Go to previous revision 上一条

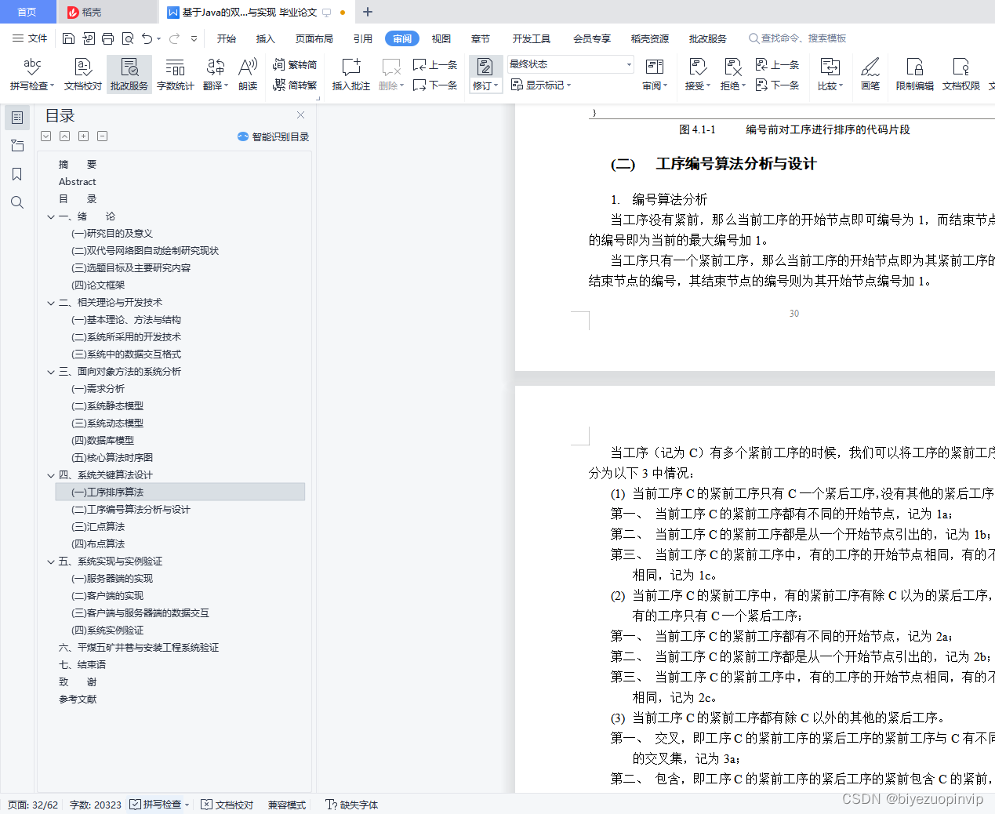pyautogui.click(x=777, y=65)
